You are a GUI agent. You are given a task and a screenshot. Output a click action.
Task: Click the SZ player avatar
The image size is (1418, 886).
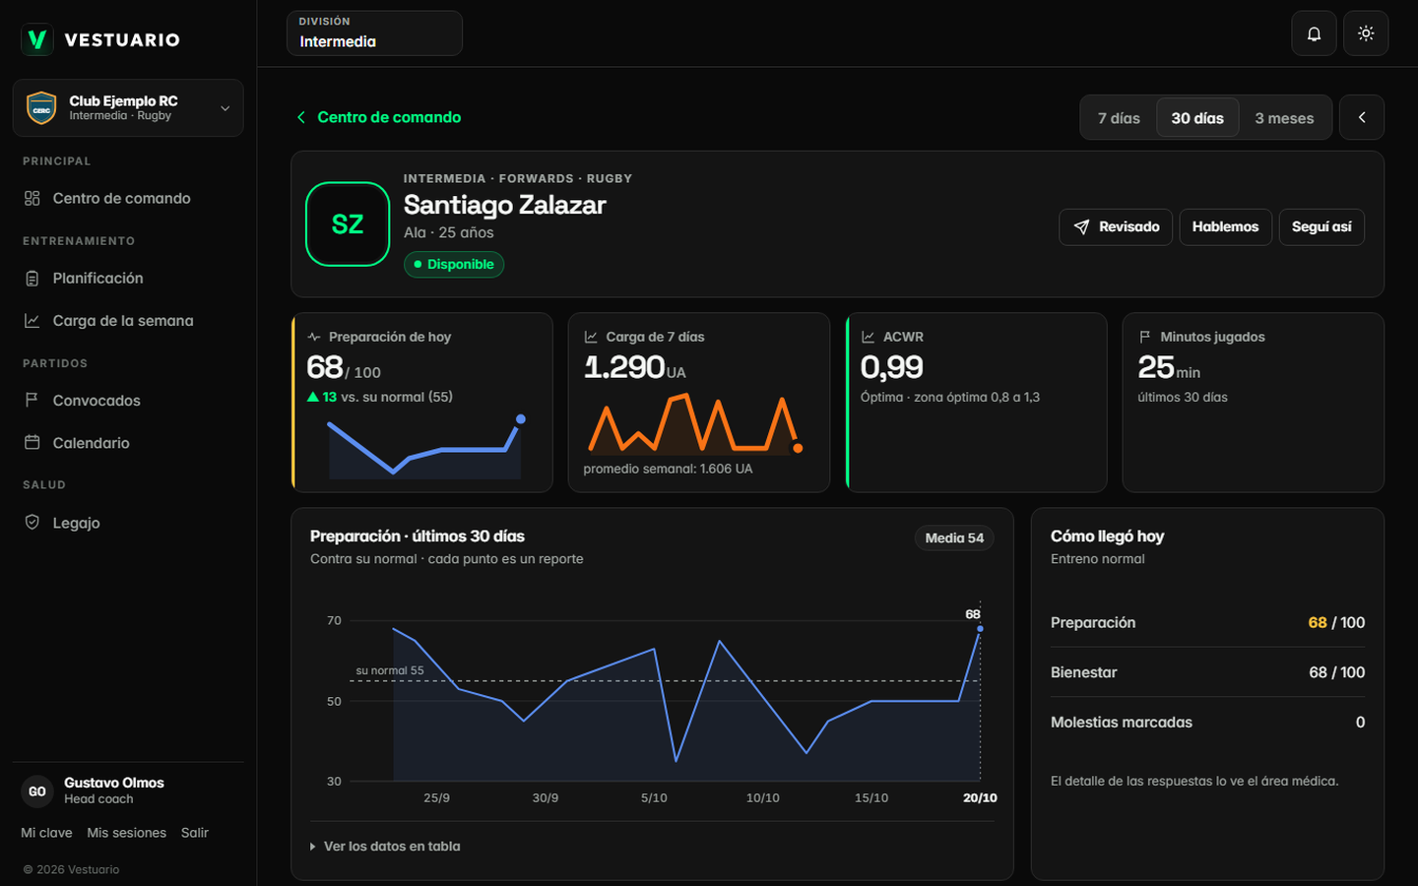coord(348,224)
